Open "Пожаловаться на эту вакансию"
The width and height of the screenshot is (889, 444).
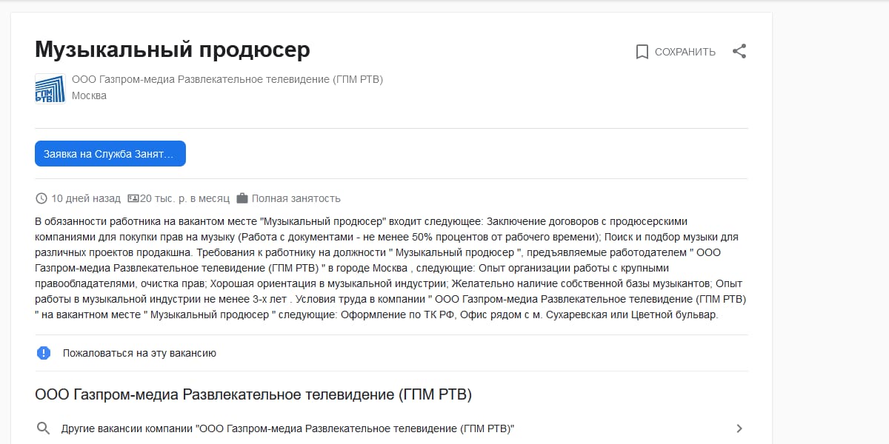coord(138,353)
